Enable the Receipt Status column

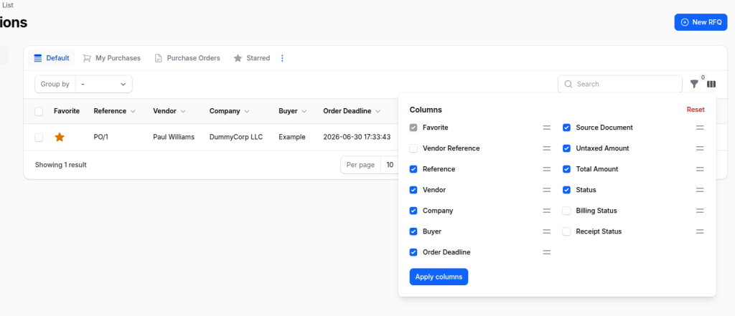[x=567, y=231]
